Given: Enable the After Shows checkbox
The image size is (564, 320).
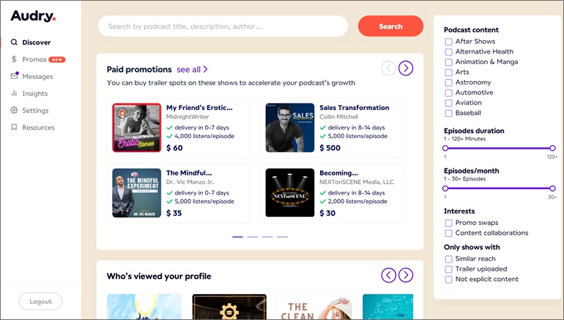Looking at the screenshot, I should [448, 42].
